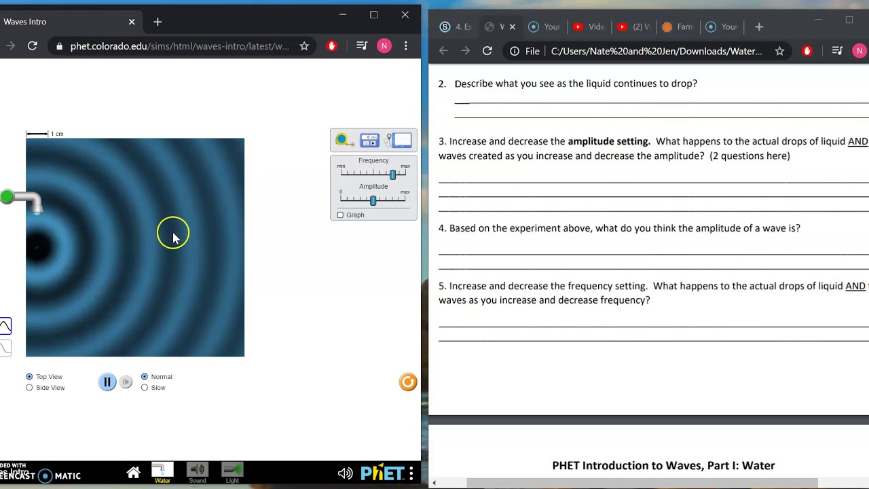Open new tab in right browser window
The height and width of the screenshot is (489, 869).
pos(759,27)
